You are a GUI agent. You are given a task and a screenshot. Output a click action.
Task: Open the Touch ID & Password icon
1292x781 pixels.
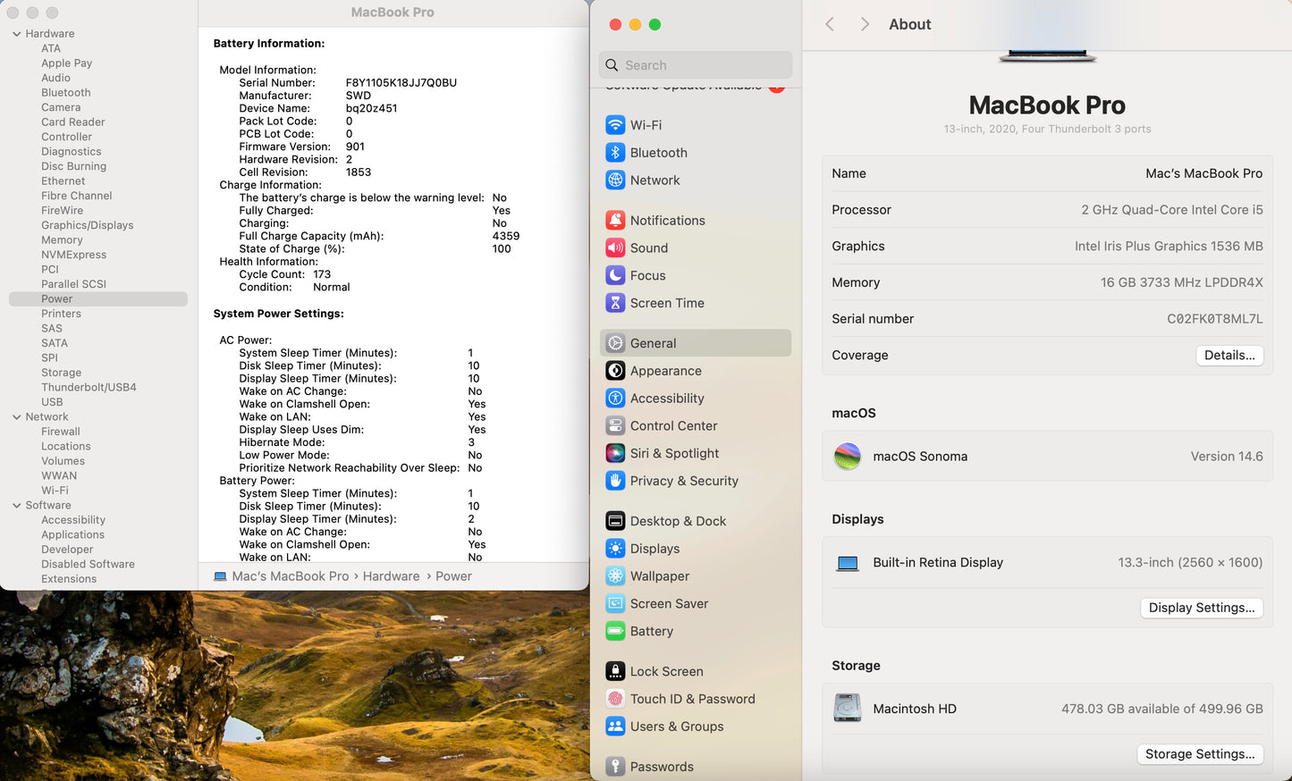coord(615,700)
